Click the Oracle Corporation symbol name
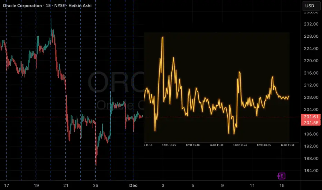Viewport: 322px width, 190px height. (22, 6)
